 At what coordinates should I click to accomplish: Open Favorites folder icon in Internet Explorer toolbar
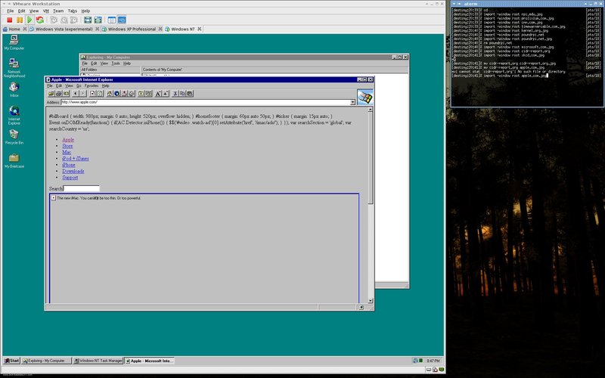141,93
